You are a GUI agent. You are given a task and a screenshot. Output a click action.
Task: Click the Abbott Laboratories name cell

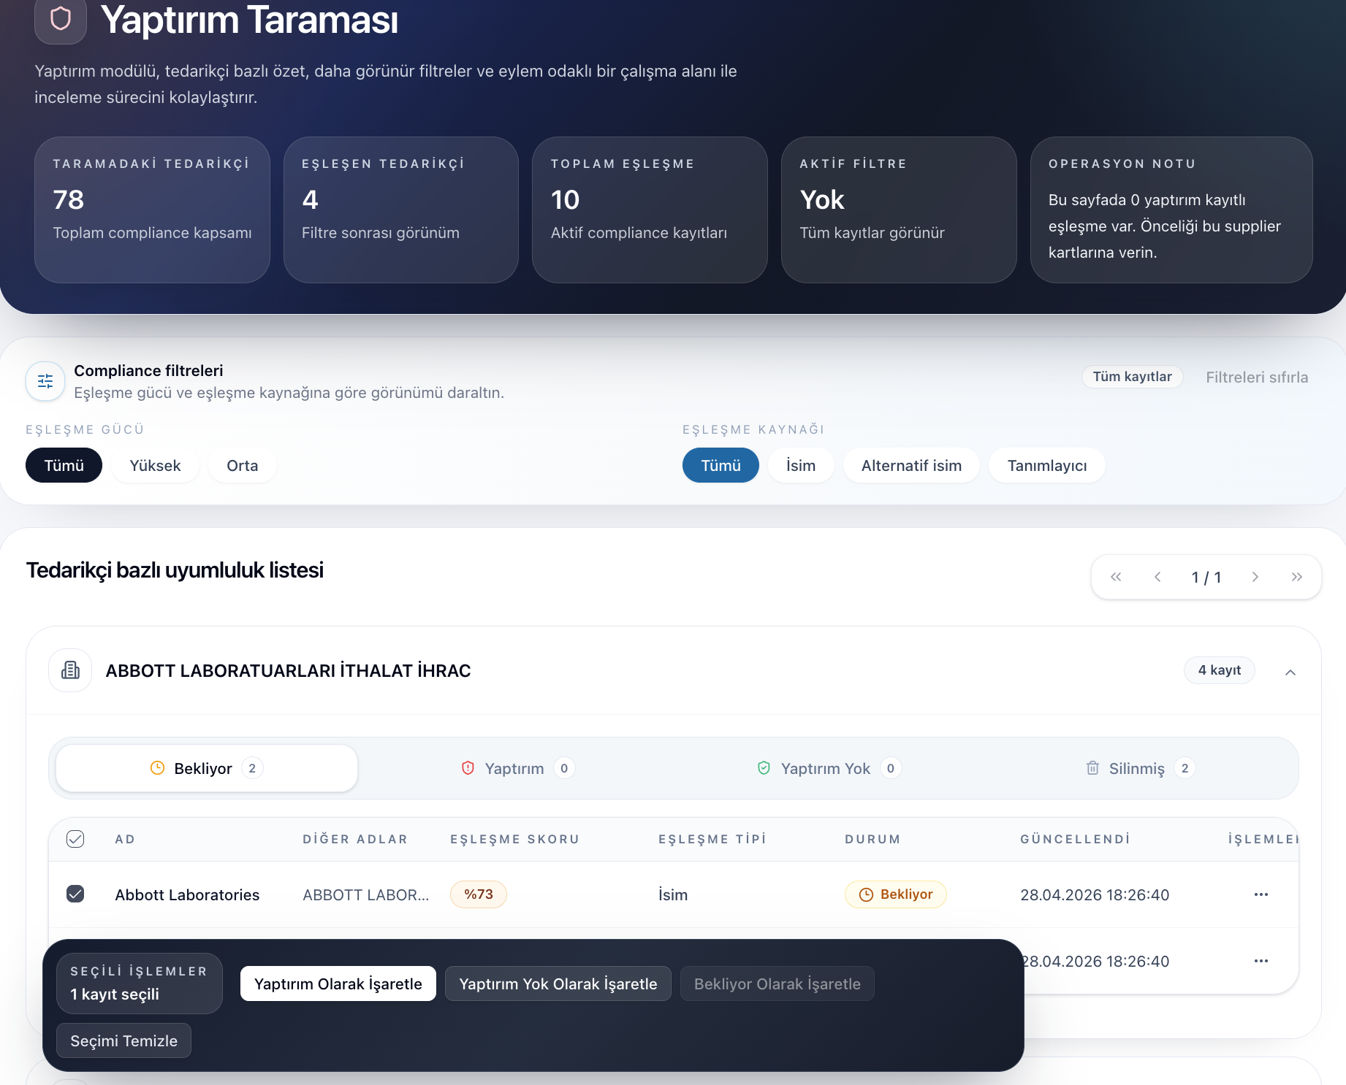pyautogui.click(x=187, y=894)
